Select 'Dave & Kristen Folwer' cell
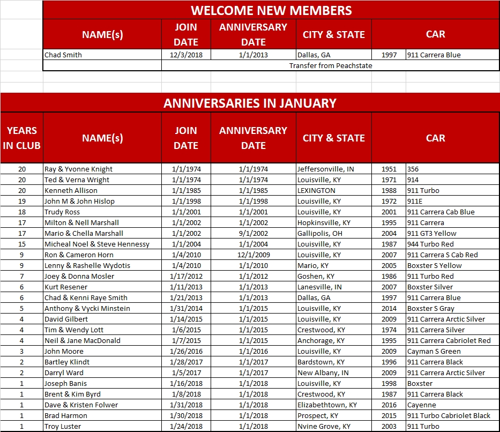500x432 pixels. tap(102, 405)
